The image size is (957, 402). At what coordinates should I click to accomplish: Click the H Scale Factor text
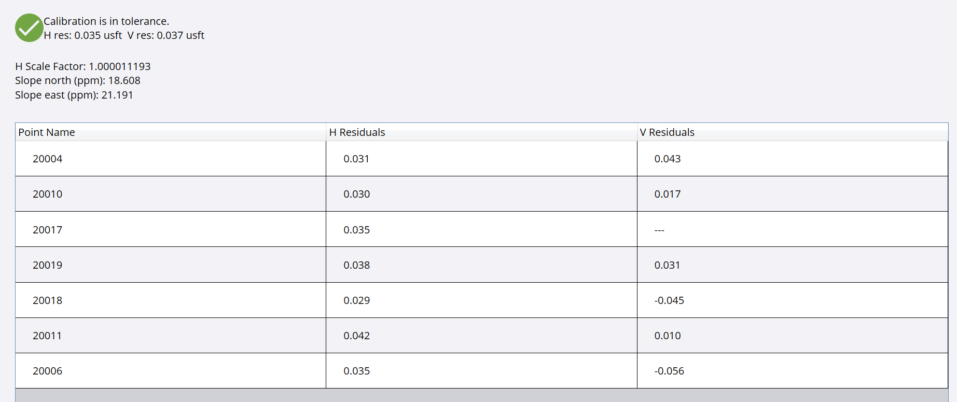[x=83, y=66]
